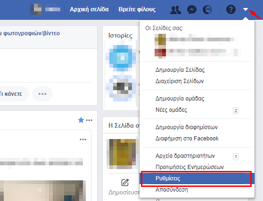This screenshot has height=201, width=263.
Task: Expand the more options bubble next to Τι κάνετε
Action: pyautogui.click(x=42, y=94)
